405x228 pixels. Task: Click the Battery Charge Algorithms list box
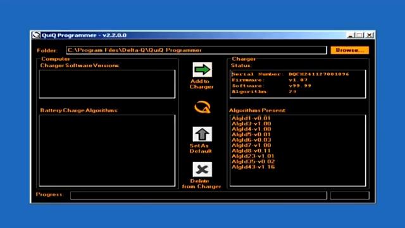point(107,151)
